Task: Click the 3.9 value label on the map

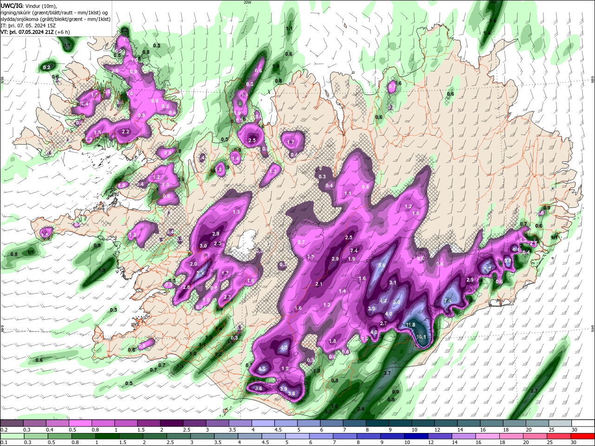Action: 284,389
